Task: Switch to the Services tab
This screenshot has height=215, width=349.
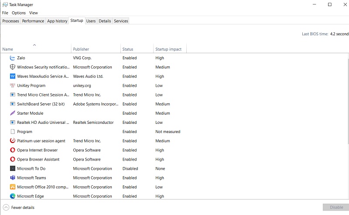Action: 121,21
